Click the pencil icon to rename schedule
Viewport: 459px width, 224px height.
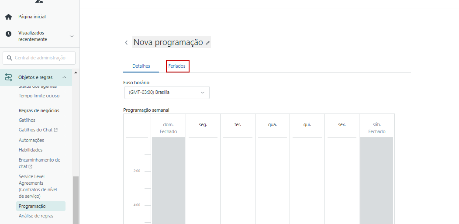coord(208,43)
